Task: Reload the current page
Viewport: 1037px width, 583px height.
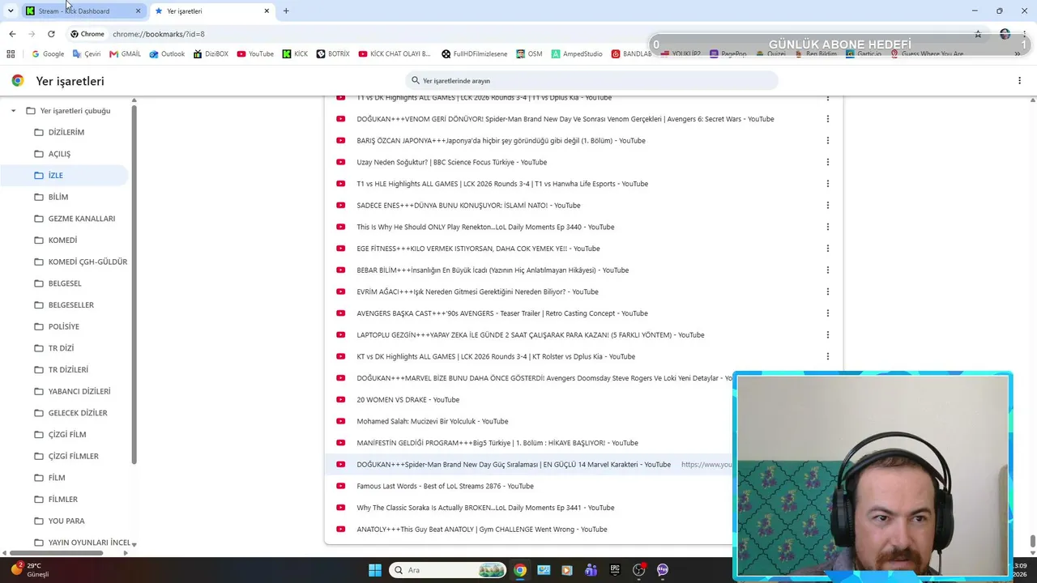Action: tap(51, 34)
